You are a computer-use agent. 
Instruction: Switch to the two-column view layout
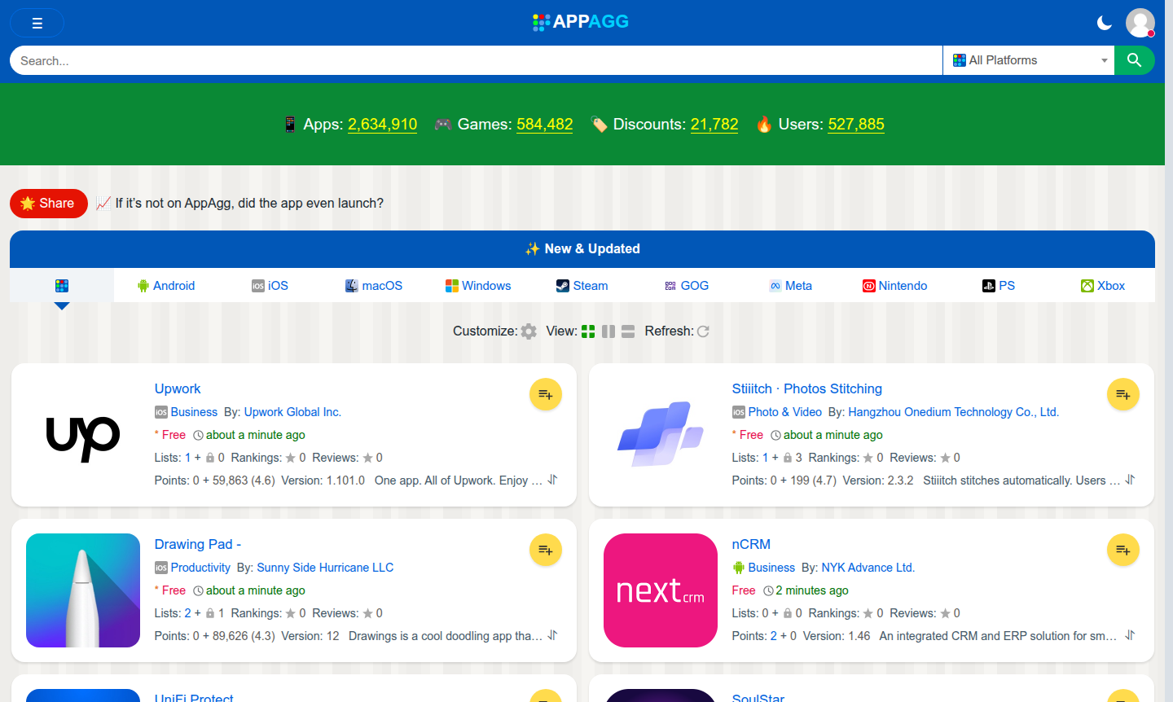coord(608,331)
